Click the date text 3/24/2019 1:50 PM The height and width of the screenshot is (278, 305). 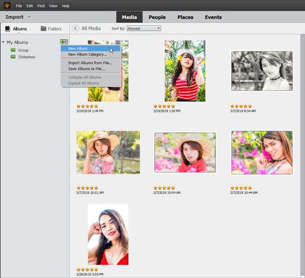pos(167,111)
